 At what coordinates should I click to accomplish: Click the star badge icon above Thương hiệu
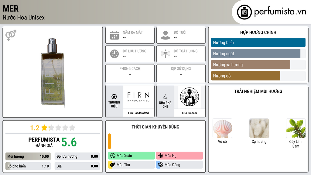click(x=114, y=97)
